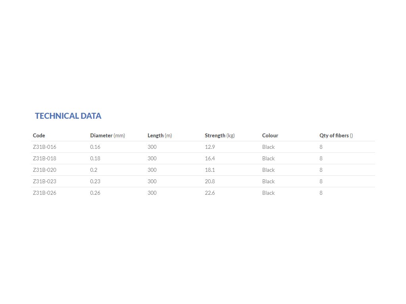Click the 16.4 strength cell
The image size is (406, 304).
coord(210,158)
